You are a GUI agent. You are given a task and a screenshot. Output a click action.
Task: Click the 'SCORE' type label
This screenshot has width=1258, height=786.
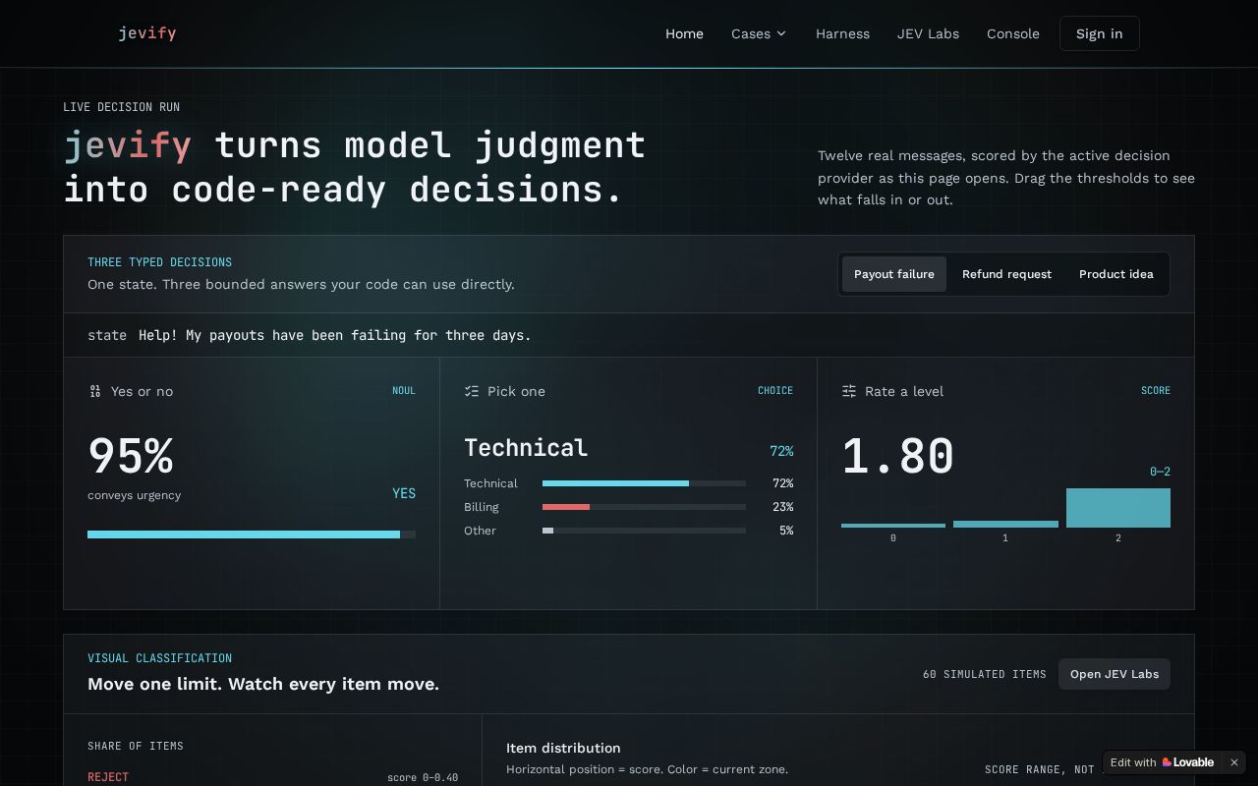(1156, 391)
